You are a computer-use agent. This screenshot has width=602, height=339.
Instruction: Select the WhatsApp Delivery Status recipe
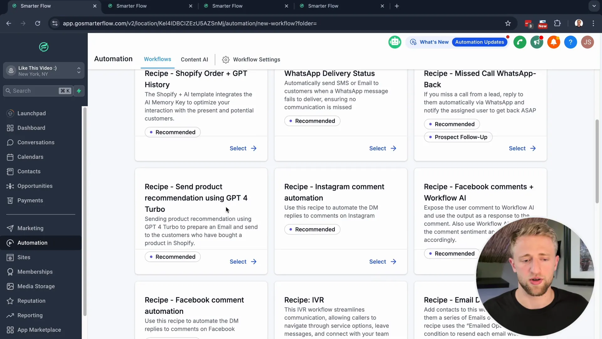[383, 148]
